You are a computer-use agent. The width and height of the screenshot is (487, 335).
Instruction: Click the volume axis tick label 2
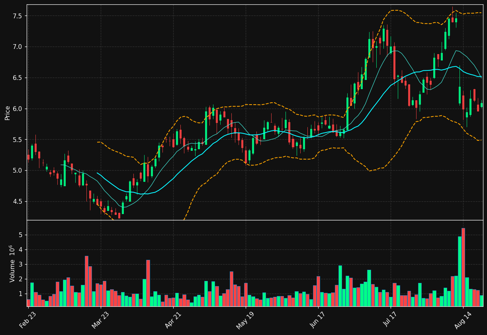20,279
